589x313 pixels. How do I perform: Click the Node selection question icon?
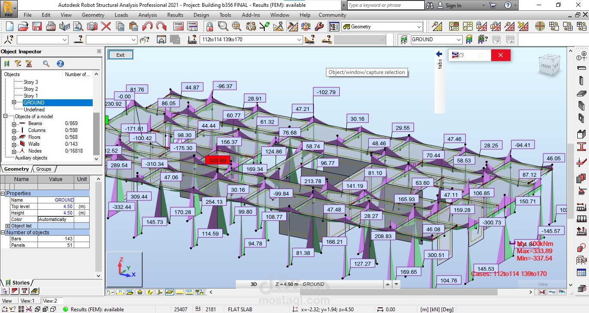(x=9, y=40)
